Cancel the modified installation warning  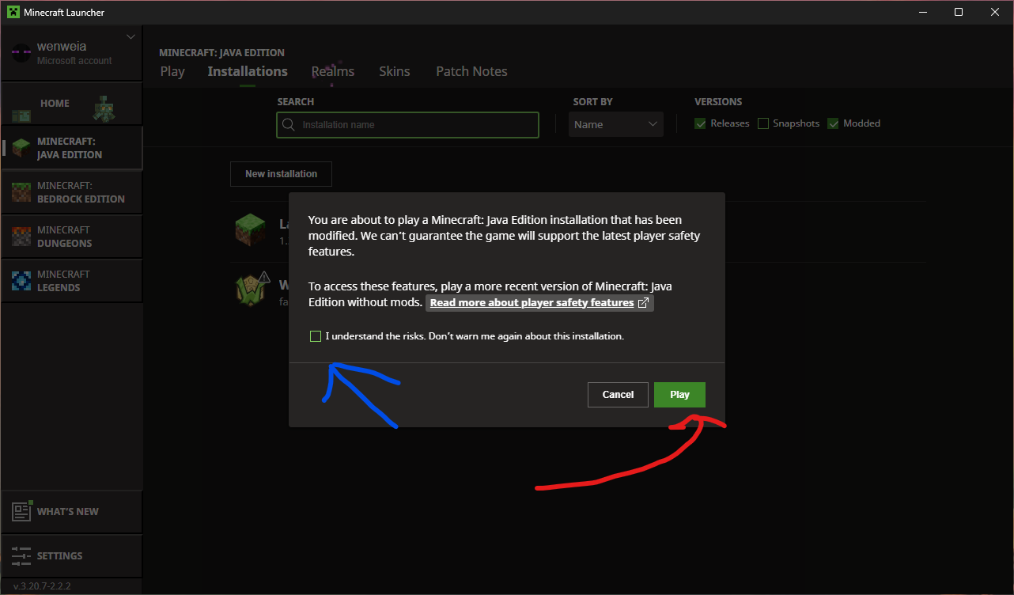[x=618, y=394]
